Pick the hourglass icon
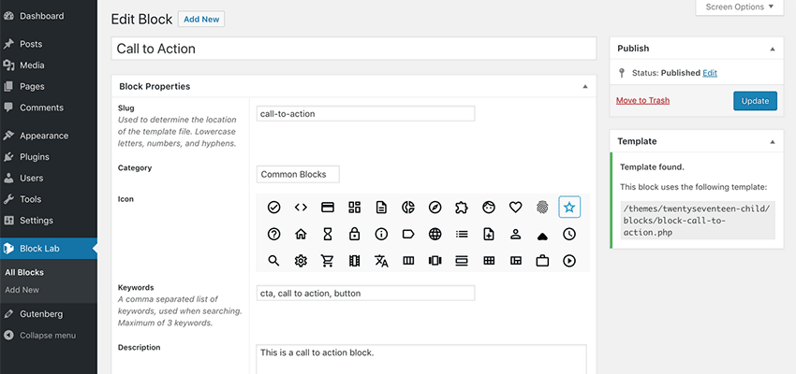The image size is (796, 374). point(328,234)
